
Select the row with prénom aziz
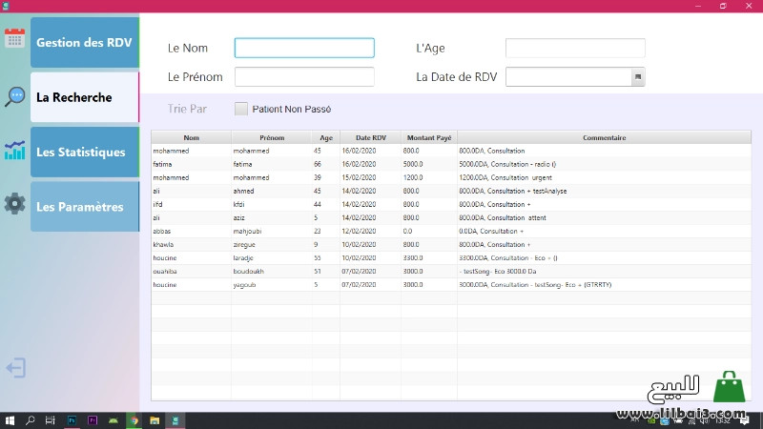[451, 218]
